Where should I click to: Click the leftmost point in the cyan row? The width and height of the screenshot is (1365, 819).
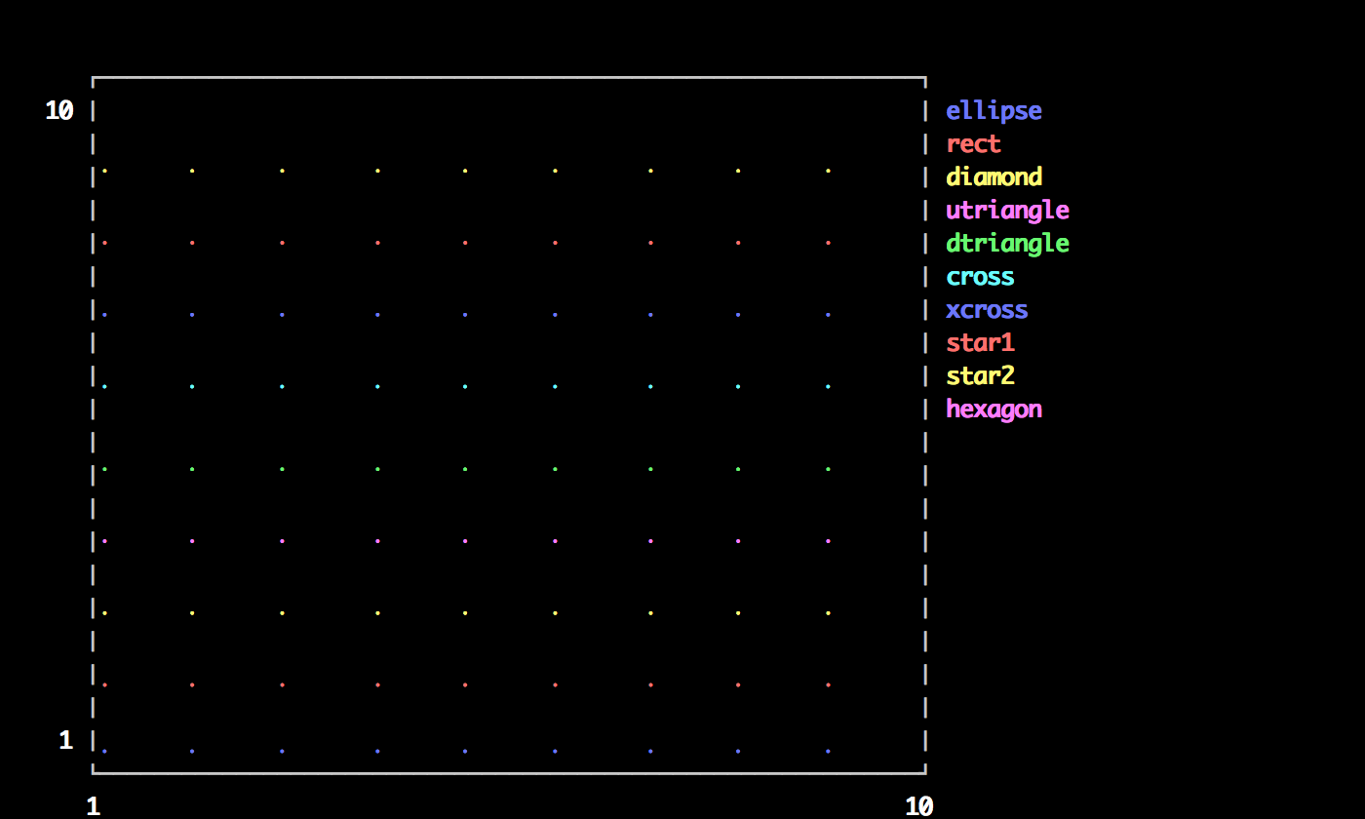click(104, 387)
